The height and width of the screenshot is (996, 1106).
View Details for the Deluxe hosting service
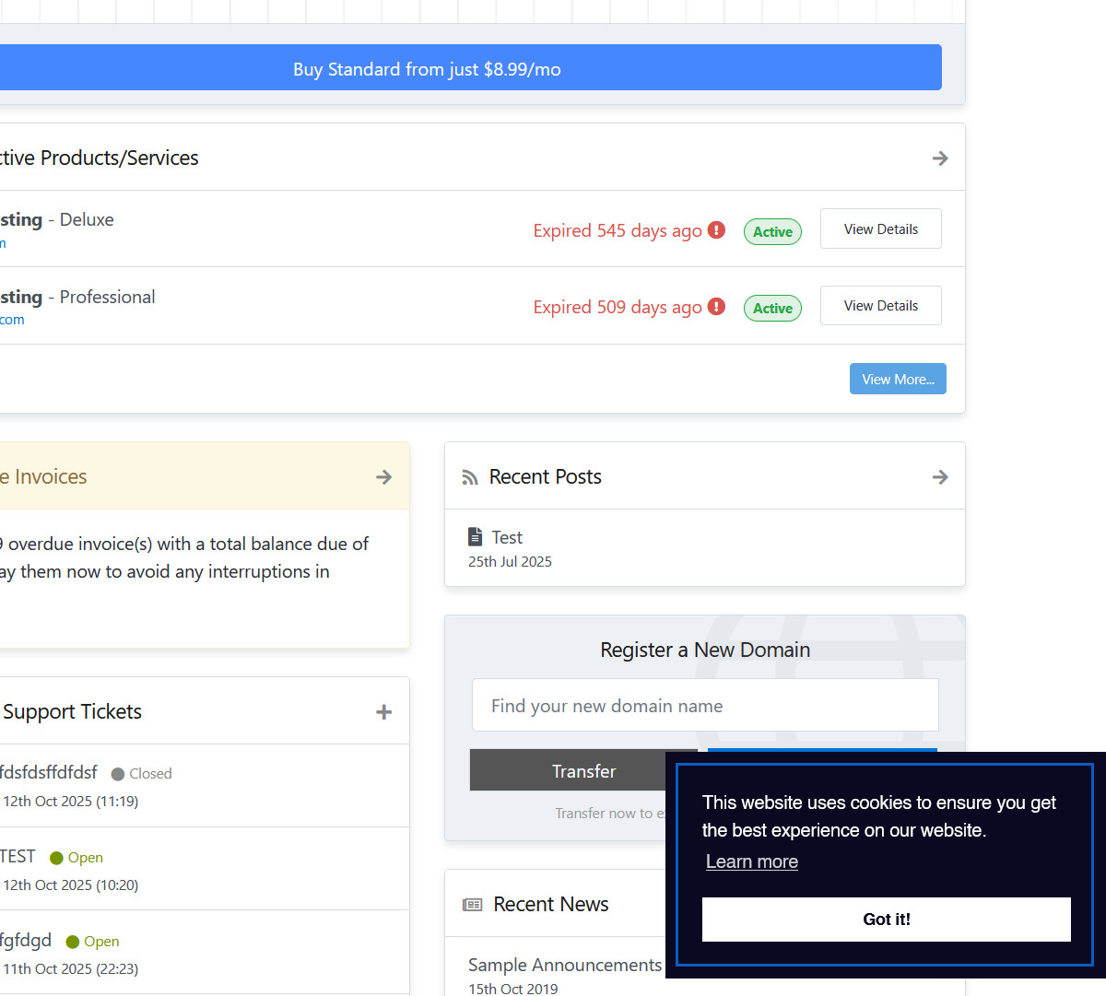point(880,229)
